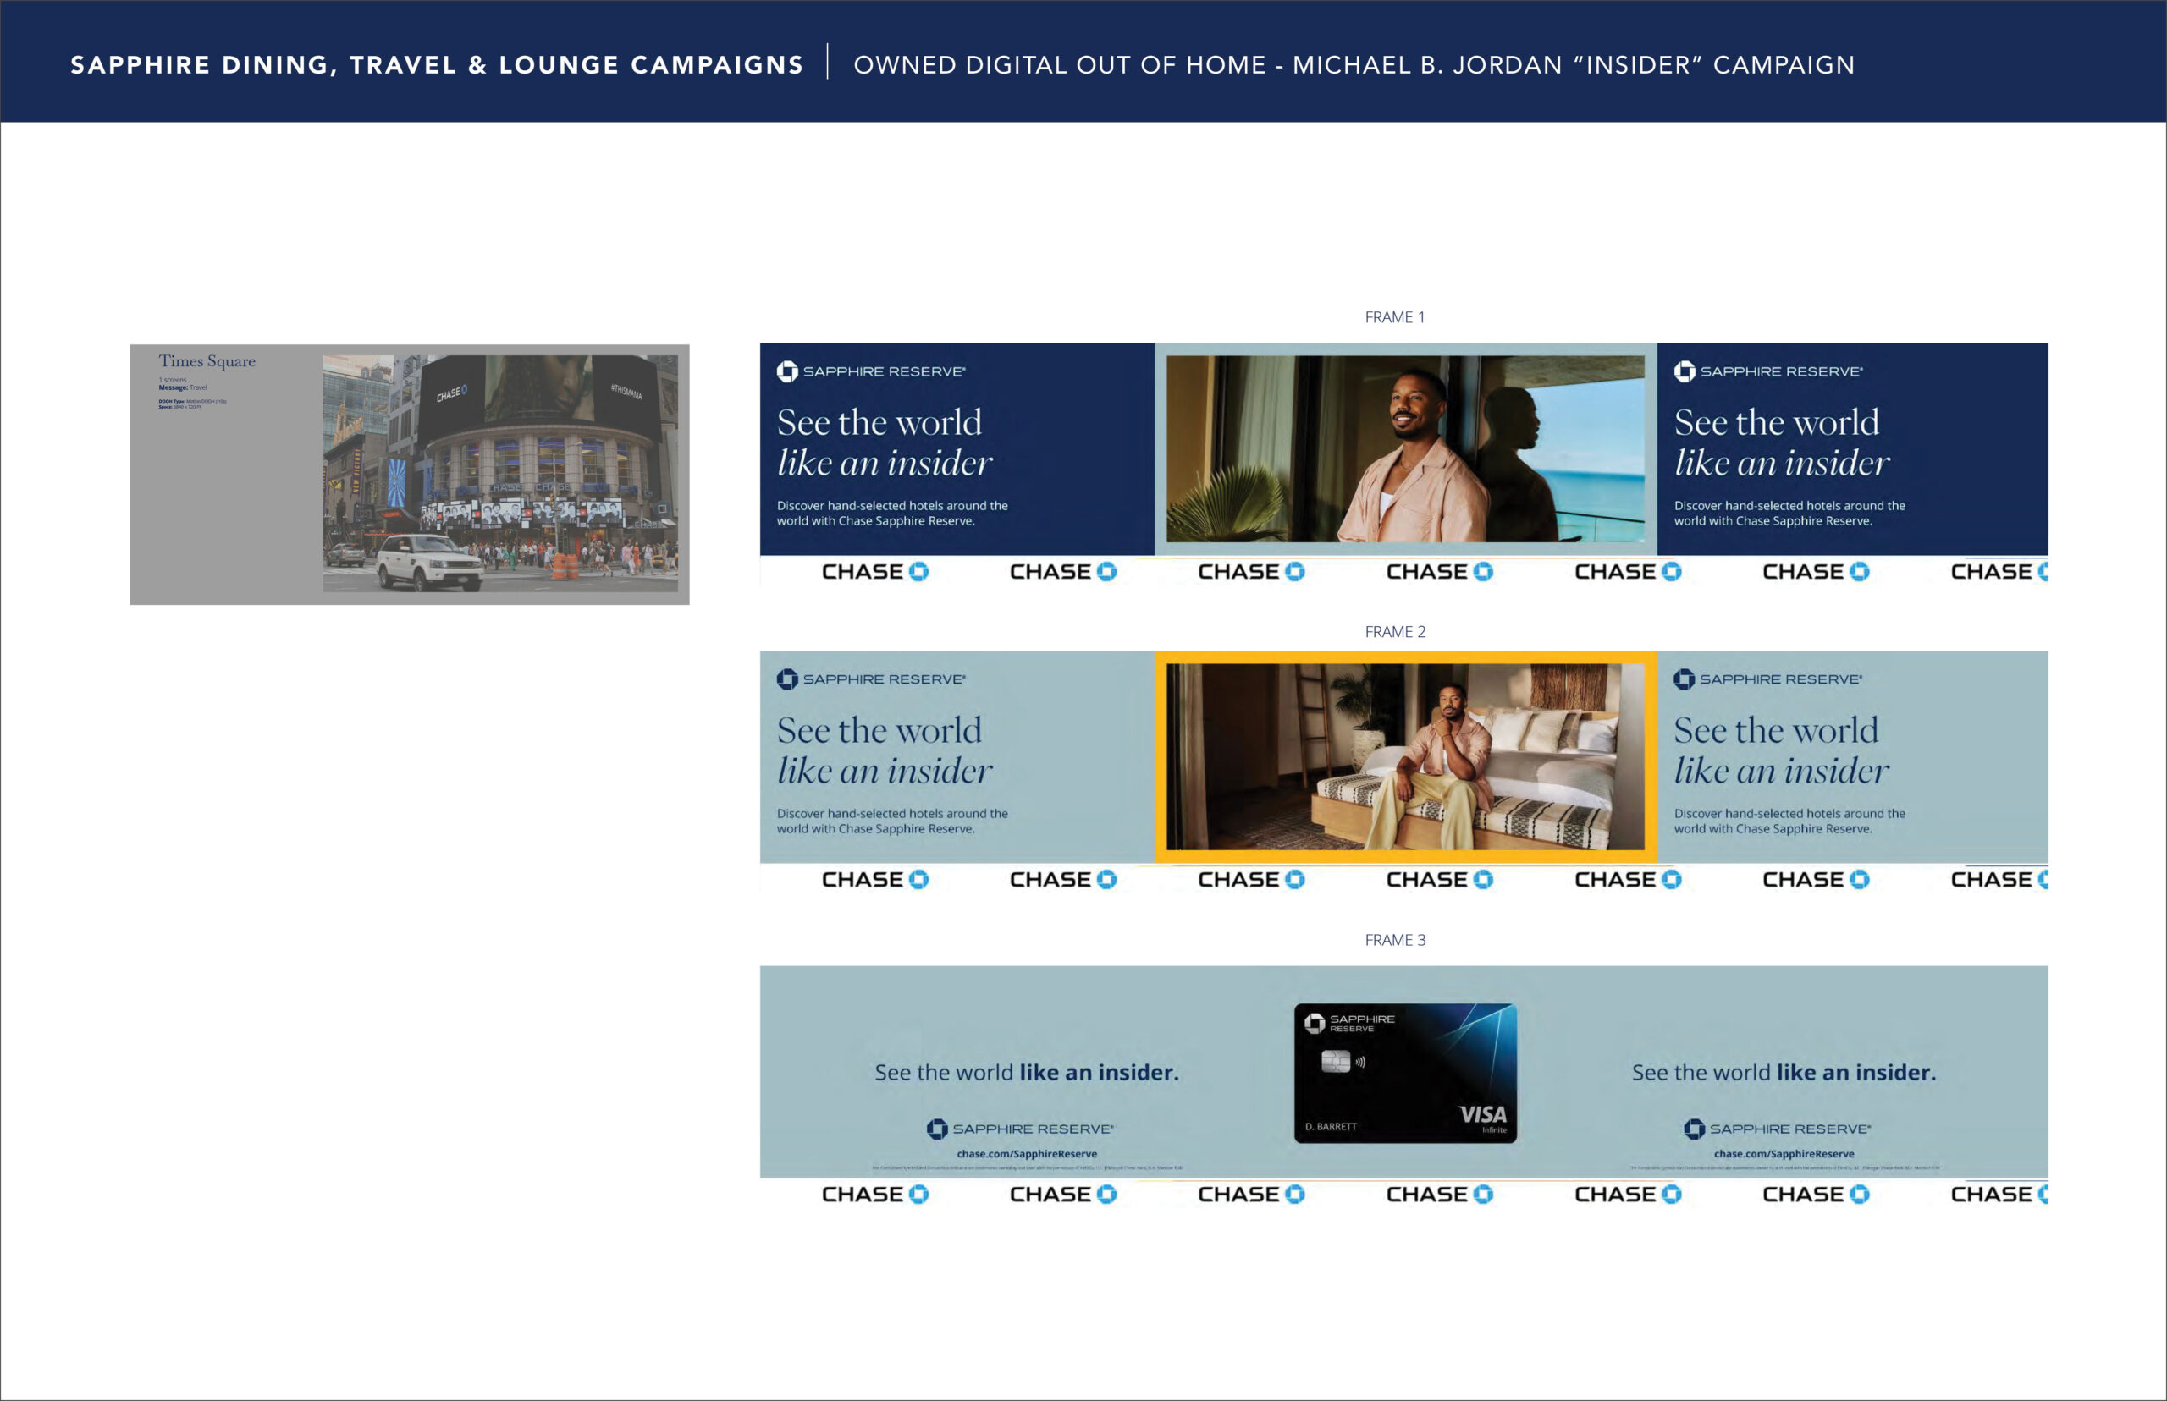Select the FRAME 3 label
Screen dimensions: 2167x1401
tap(1394, 941)
